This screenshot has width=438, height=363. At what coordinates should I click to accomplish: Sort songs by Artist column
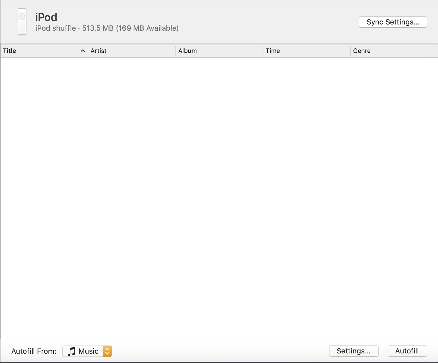132,51
